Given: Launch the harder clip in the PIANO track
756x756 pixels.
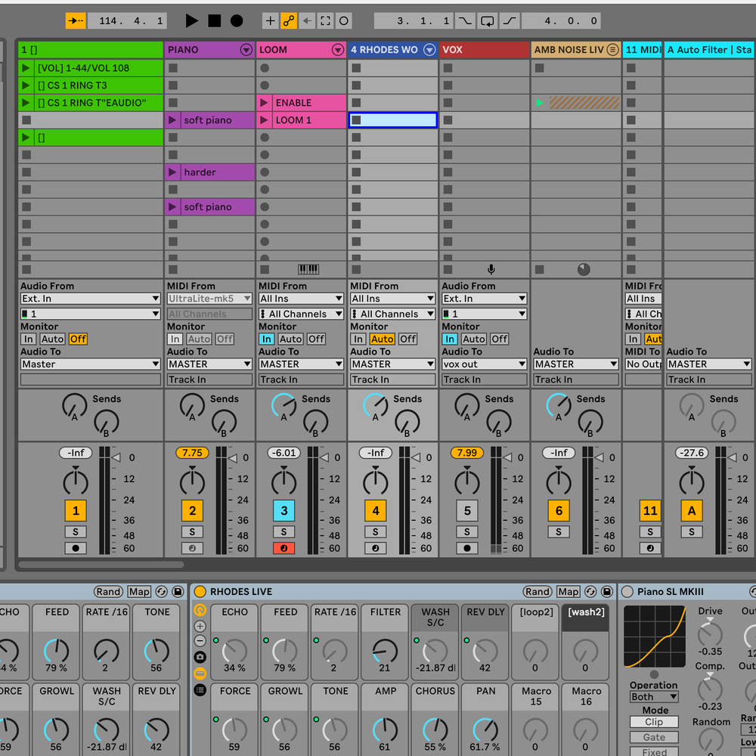Looking at the screenshot, I should pyautogui.click(x=173, y=172).
